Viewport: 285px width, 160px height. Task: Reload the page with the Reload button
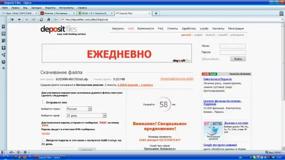[x=41, y=20]
